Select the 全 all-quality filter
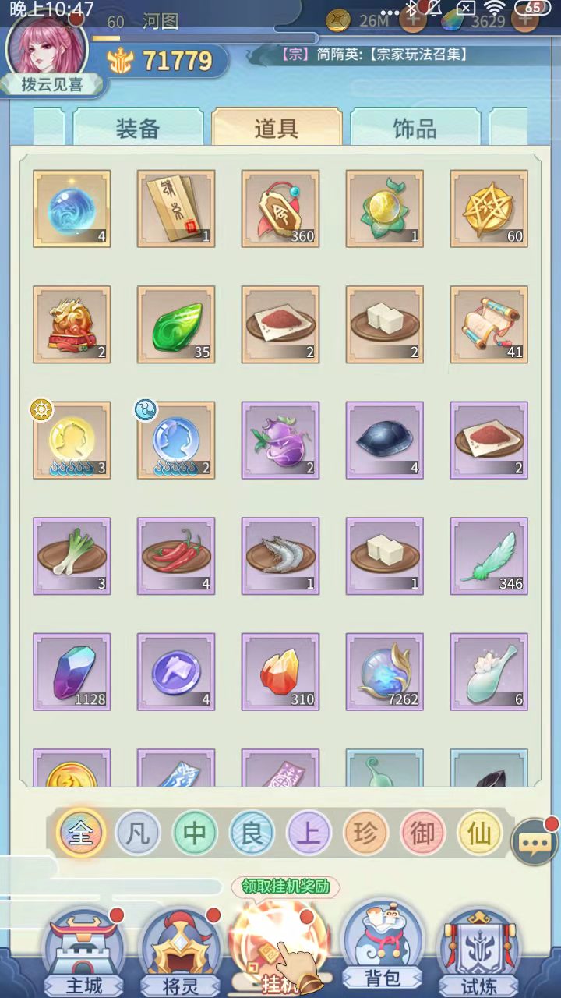561x998 pixels. [x=81, y=834]
